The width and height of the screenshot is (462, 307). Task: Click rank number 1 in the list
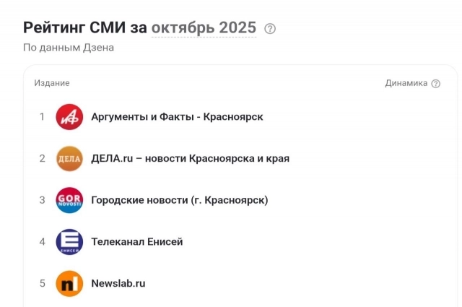(42, 117)
